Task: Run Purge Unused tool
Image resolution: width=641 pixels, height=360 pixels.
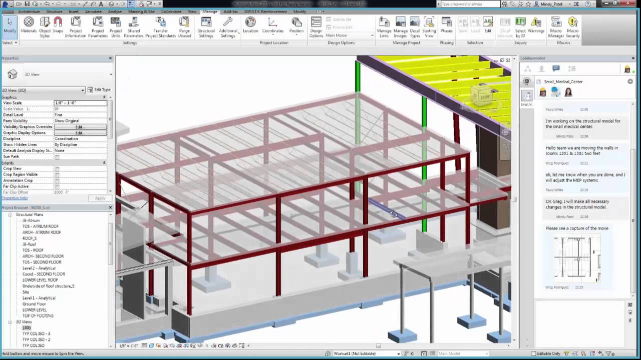Action: [184, 26]
